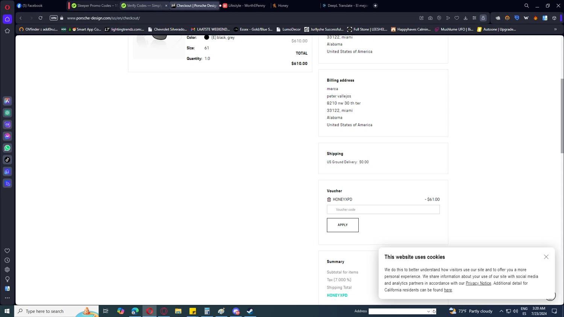Click the Voucher code input field
Screen dimensions: 564x317
pos(383,210)
